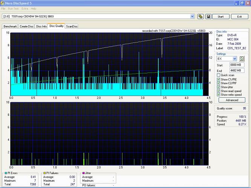The height and width of the screenshot is (188, 251).
Task: Click the save floppy disk icon
Action: tap(208, 17)
